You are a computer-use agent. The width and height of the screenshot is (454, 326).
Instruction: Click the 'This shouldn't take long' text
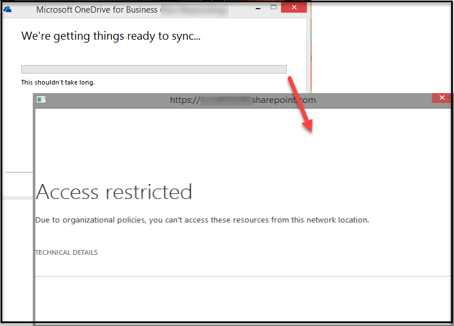58,82
